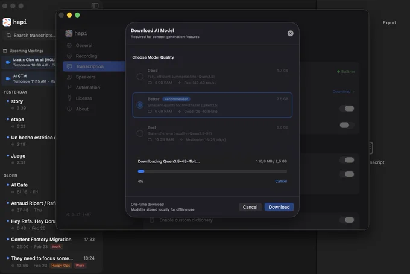Close the Download AI Model dialog
This screenshot has width=410, height=274.
pos(290,33)
